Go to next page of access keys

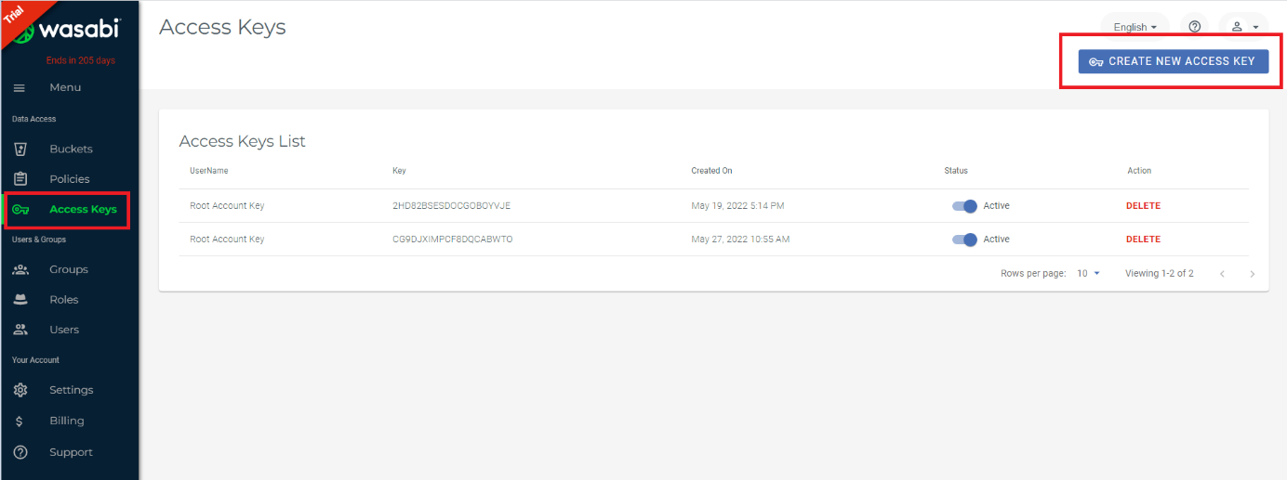coord(1253,274)
